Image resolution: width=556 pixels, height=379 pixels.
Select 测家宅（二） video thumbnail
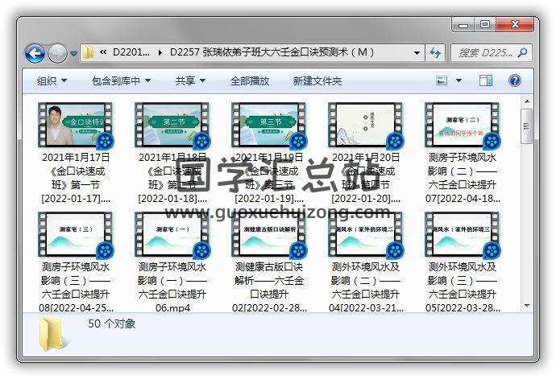click(x=462, y=125)
